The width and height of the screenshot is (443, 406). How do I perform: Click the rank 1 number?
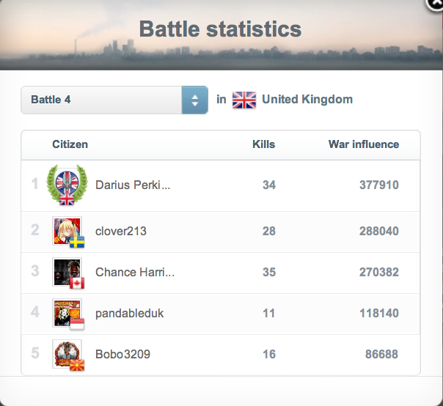(x=34, y=185)
